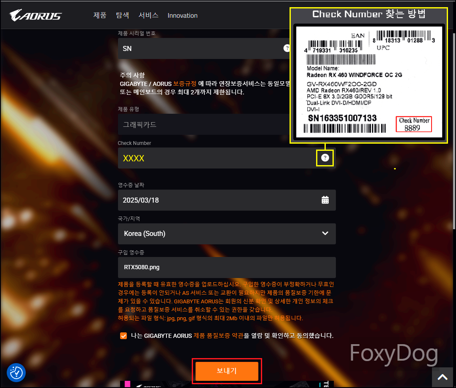Click the Check Number input field

227,158
